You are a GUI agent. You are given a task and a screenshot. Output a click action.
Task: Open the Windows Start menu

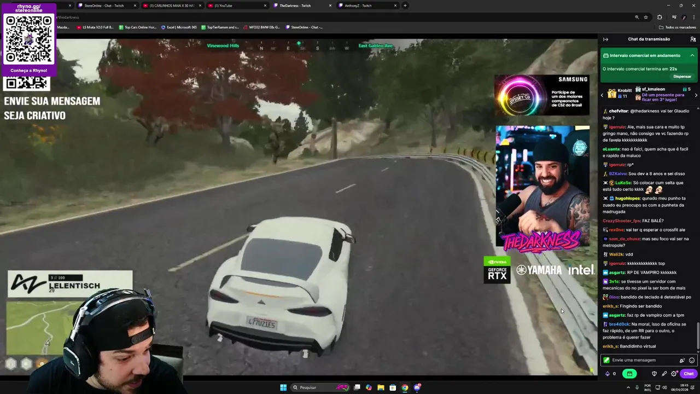click(283, 387)
